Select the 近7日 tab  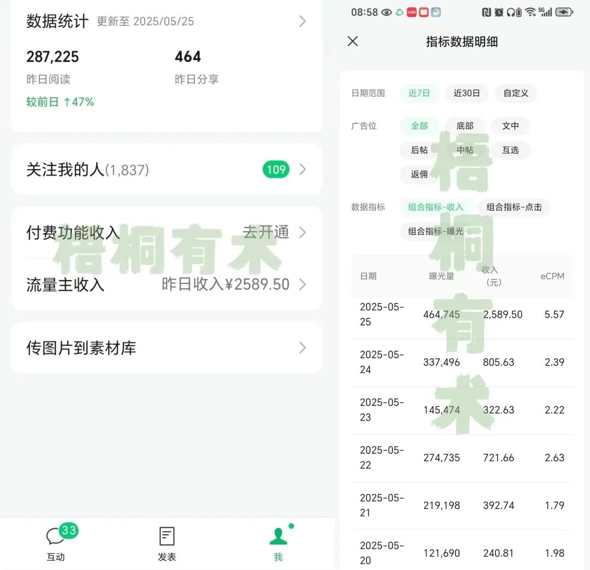pos(419,93)
